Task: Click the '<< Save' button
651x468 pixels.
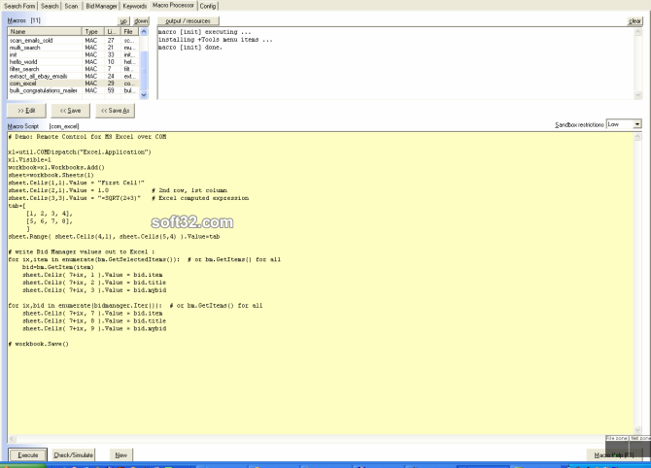Action: tap(71, 111)
